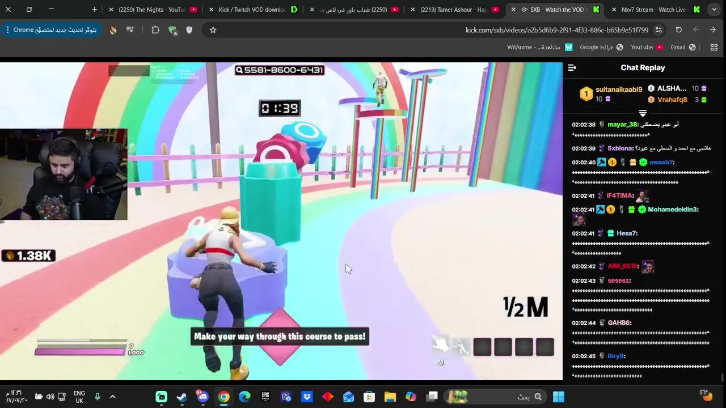726x408 pixels.
Task: Open Microsoft Edge from the taskbar
Action: 244,397
